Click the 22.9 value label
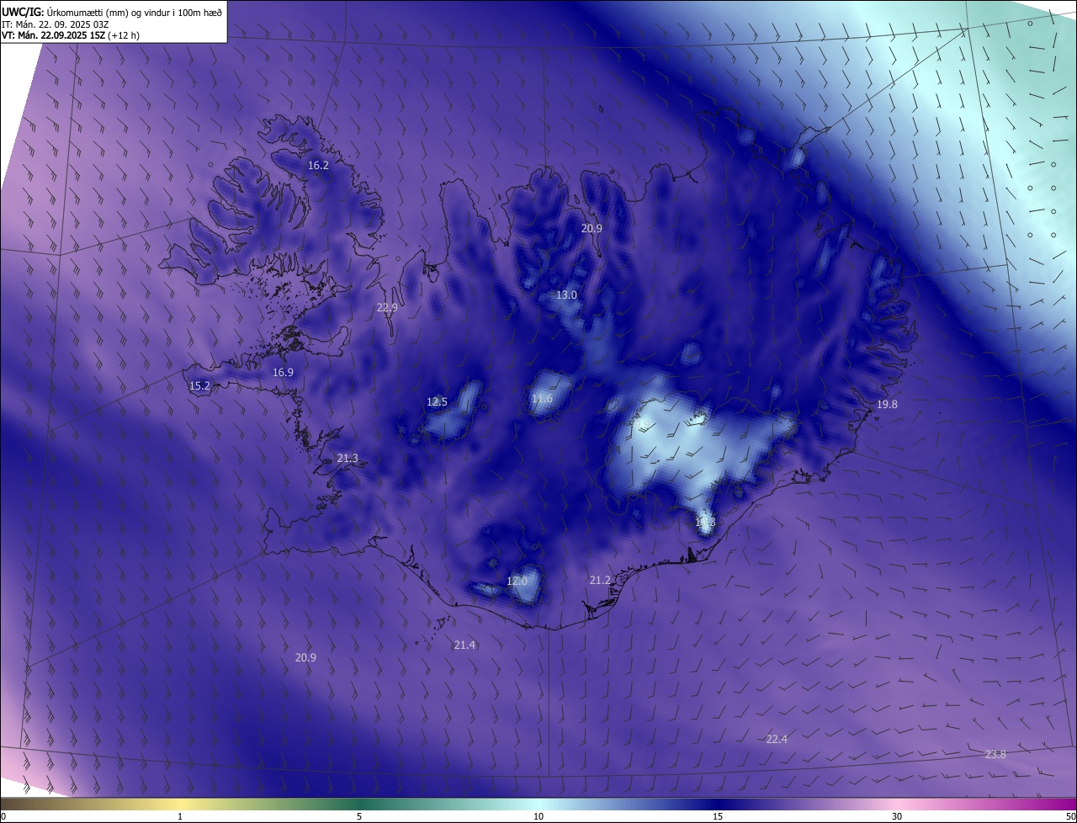Viewport: 1077px width, 823px height. [387, 308]
